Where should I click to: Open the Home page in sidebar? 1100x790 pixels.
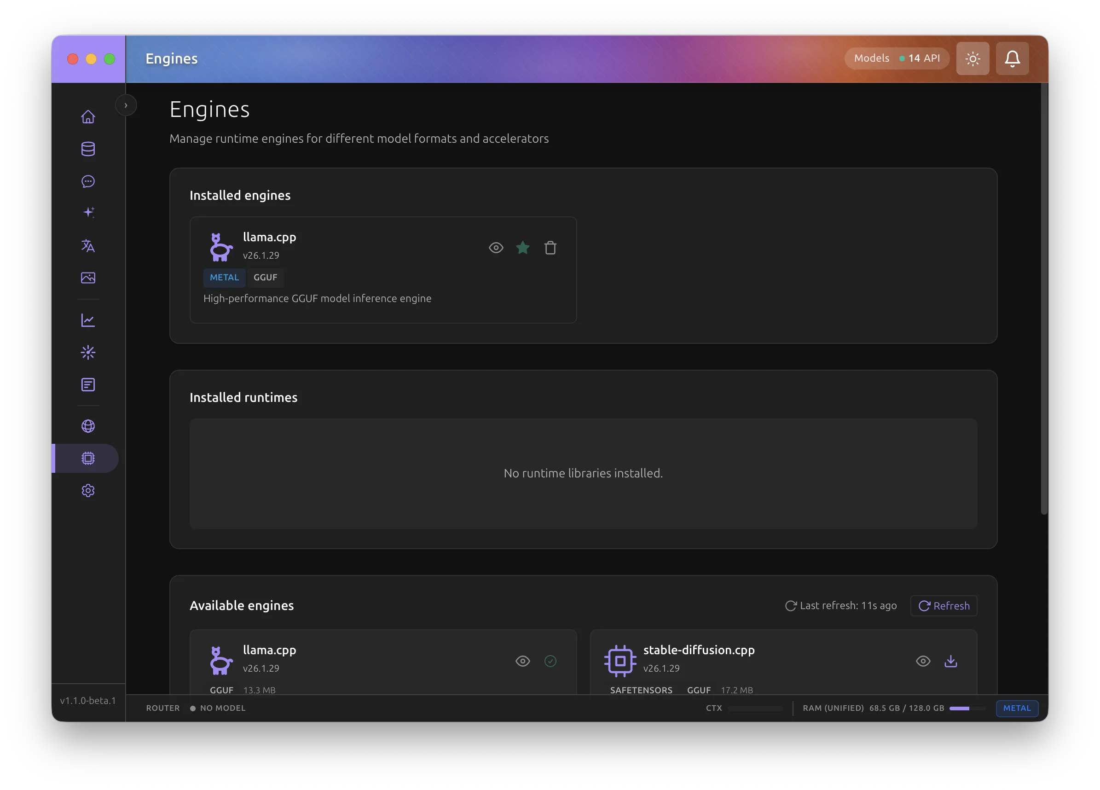(x=88, y=117)
